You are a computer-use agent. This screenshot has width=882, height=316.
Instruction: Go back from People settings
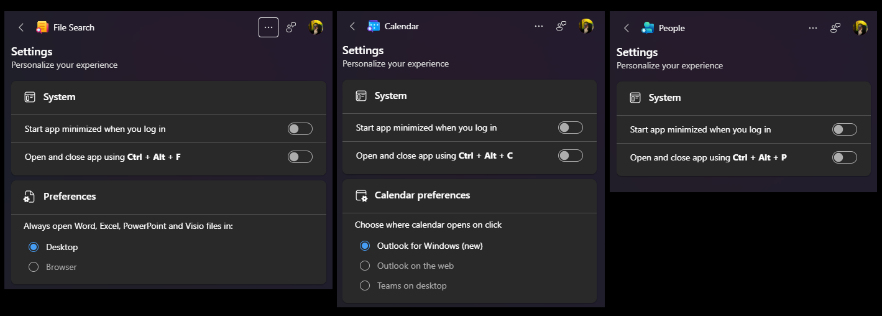627,28
